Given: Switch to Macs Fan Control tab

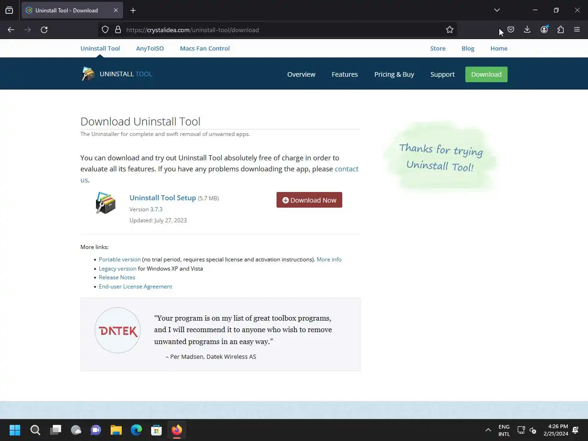Looking at the screenshot, I should pos(205,48).
